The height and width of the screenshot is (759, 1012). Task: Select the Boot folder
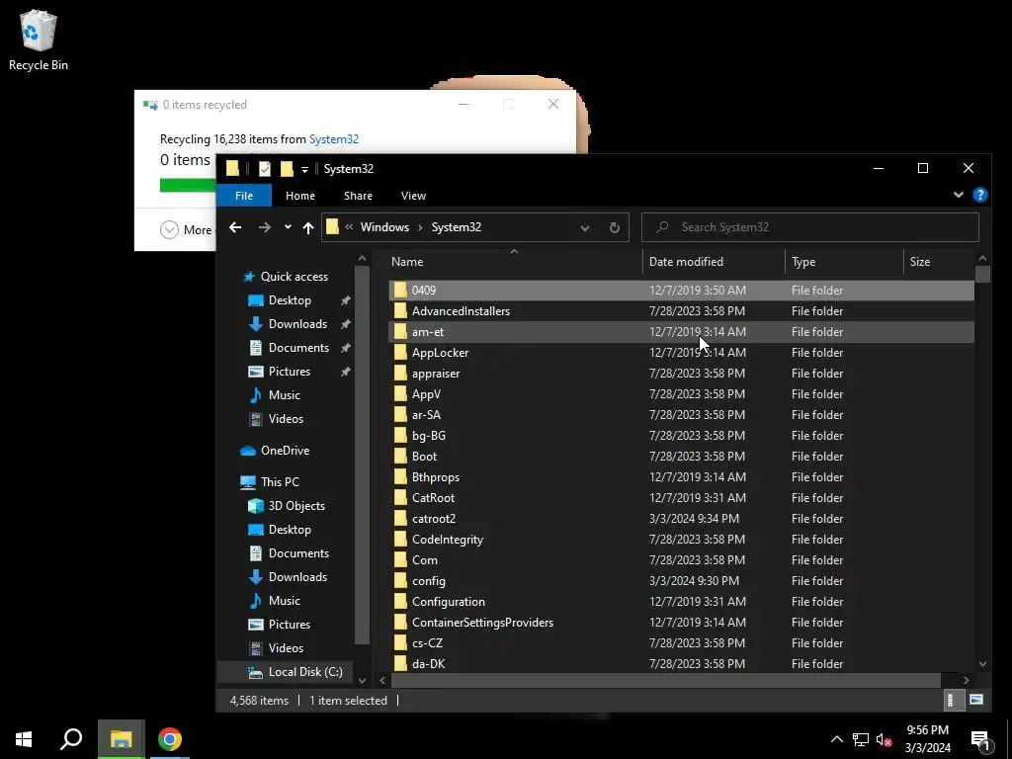[x=681, y=457]
